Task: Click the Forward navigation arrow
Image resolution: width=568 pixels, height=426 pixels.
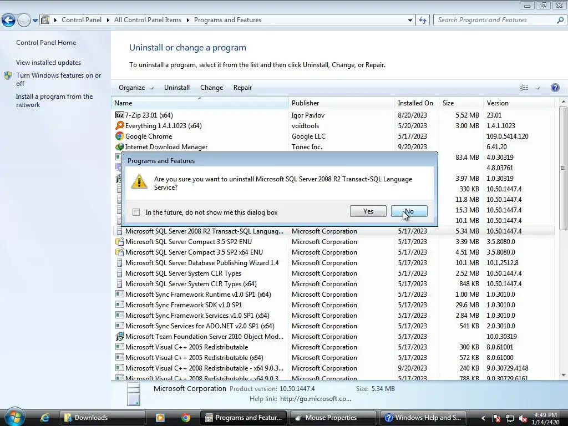Action: pos(24,20)
